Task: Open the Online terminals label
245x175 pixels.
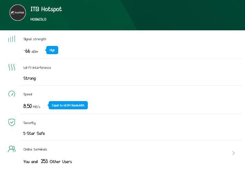Action: pyautogui.click(x=35, y=149)
